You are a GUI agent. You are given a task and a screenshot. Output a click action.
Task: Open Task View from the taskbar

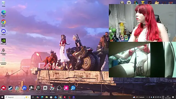pos(33,97)
